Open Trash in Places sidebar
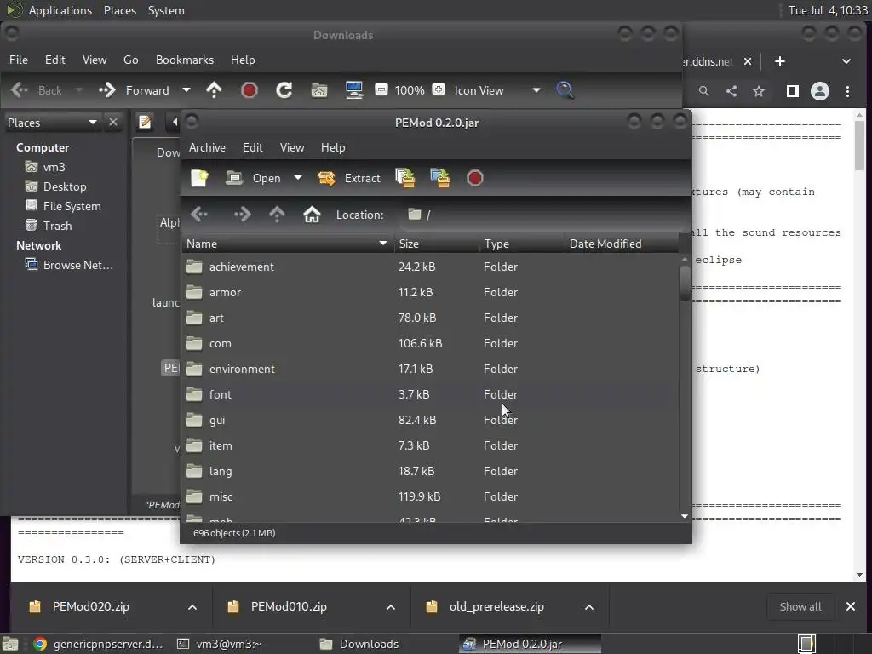Image resolution: width=872 pixels, height=654 pixels. pyautogui.click(x=49, y=226)
